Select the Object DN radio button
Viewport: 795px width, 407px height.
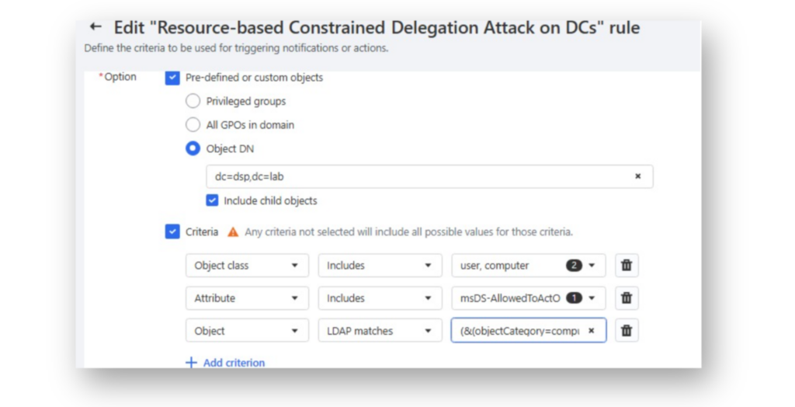pyautogui.click(x=193, y=148)
